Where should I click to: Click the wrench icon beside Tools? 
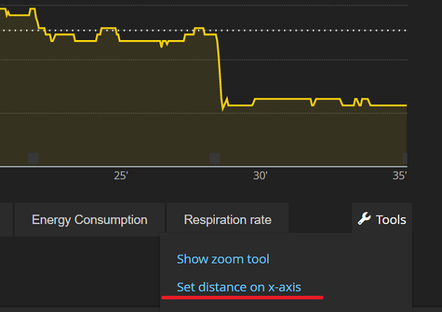click(364, 219)
